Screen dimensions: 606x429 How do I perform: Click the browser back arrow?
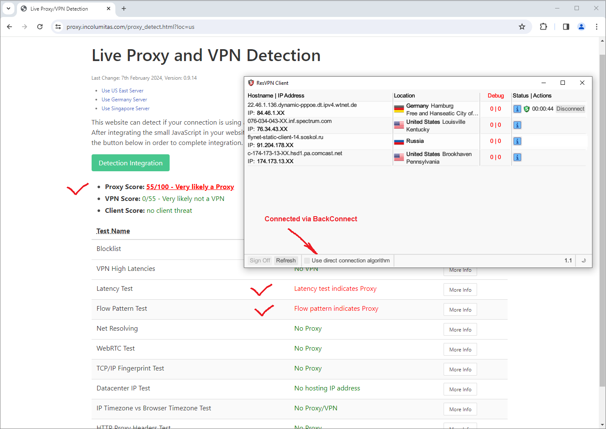coord(9,27)
